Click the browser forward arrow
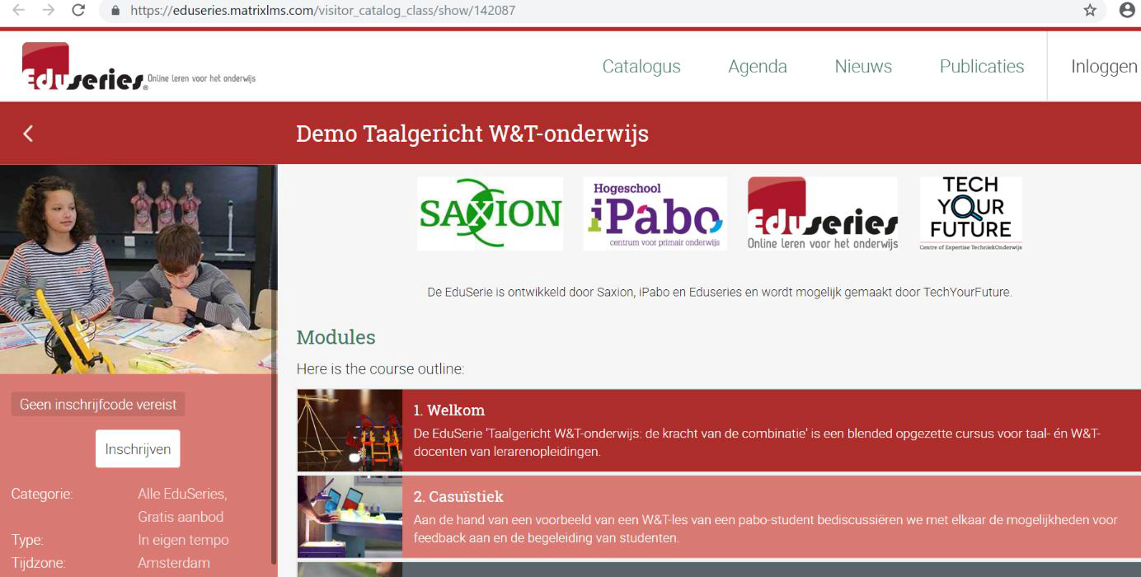The height and width of the screenshot is (577, 1141). pos(48,10)
